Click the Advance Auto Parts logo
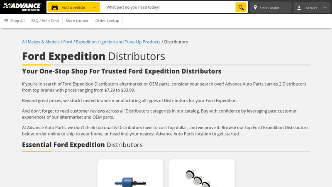 tap(22, 7)
